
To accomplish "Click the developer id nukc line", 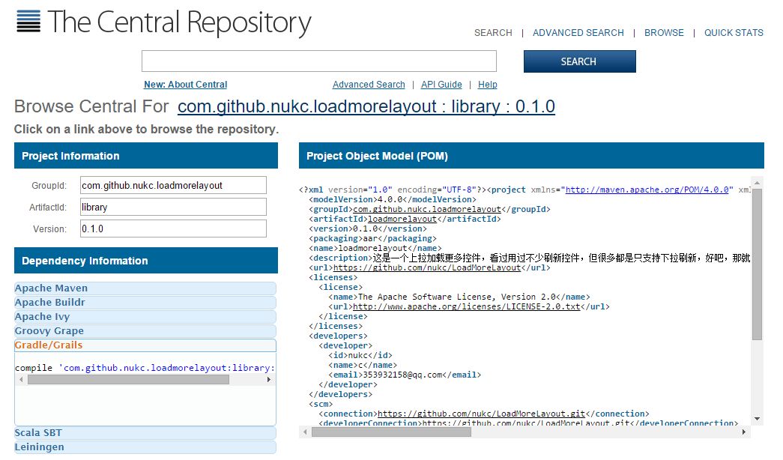I will (x=360, y=355).
